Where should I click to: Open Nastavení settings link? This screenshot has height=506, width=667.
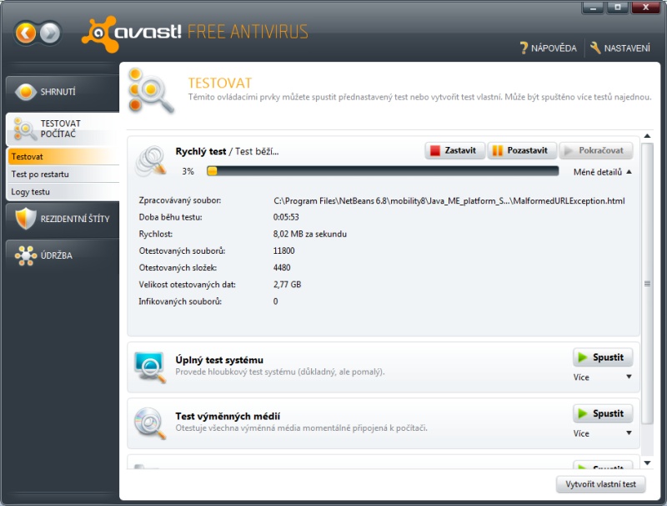point(620,48)
